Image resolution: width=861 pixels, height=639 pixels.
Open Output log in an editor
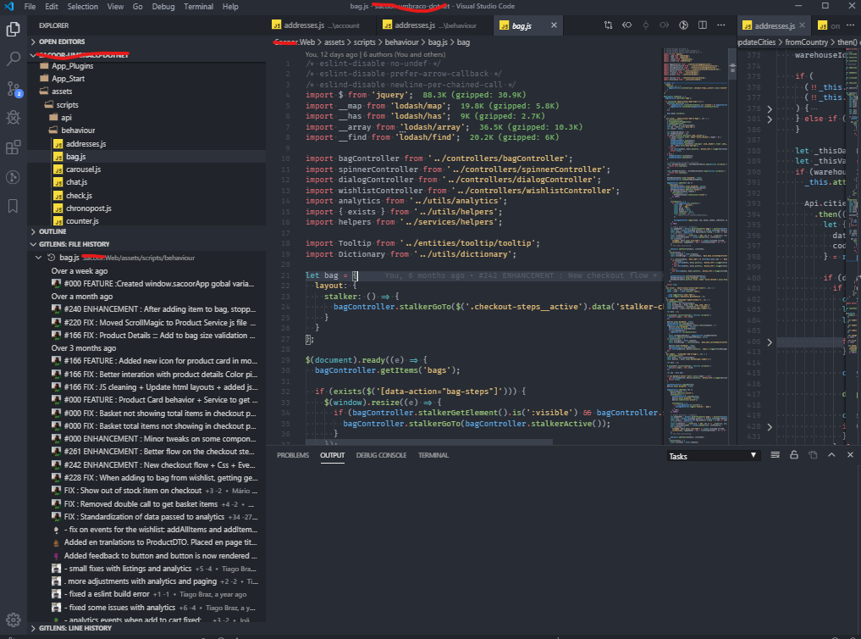point(813,454)
